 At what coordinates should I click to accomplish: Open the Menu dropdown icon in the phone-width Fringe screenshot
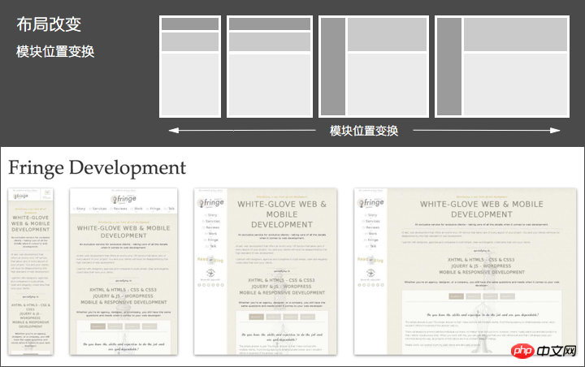pyautogui.click(x=47, y=193)
